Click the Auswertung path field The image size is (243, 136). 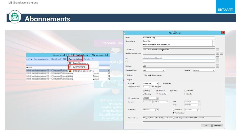tap(179, 50)
